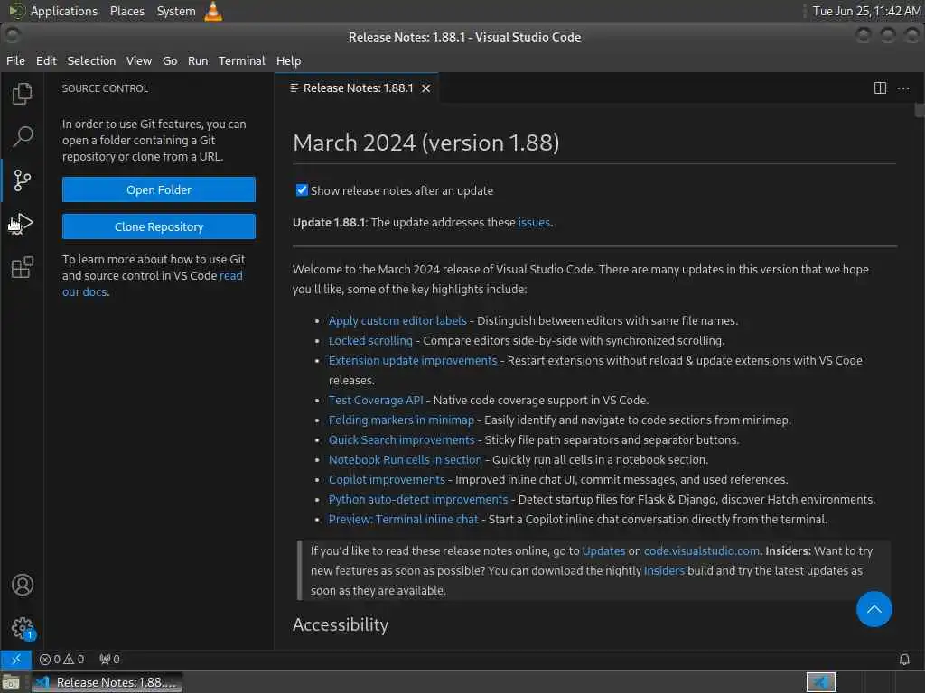Click the March 2024 (version 1.88) heading
The image size is (925, 693).
(426, 143)
